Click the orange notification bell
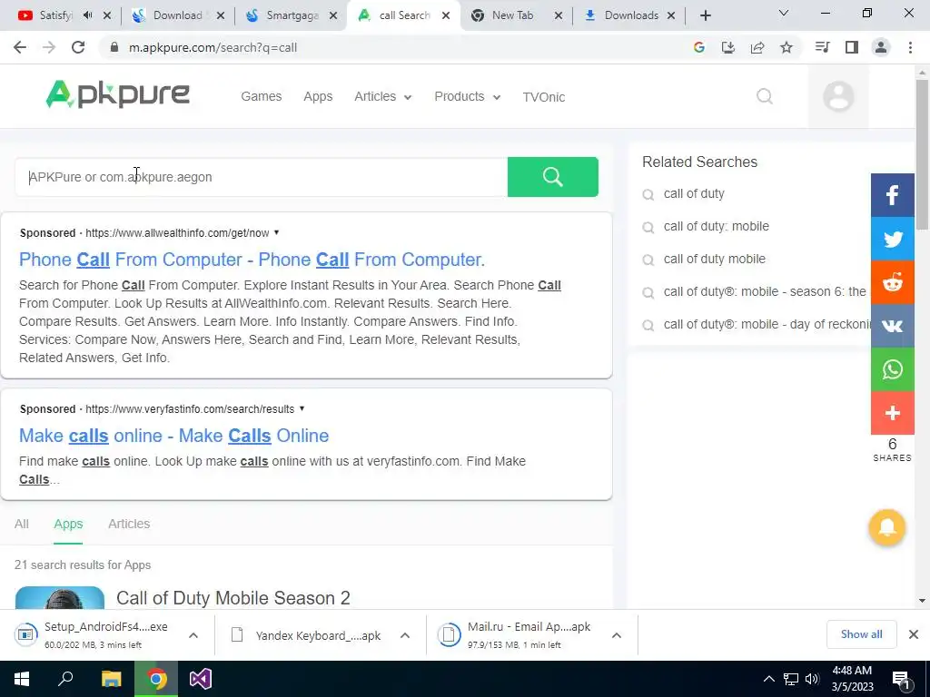Screen dimensions: 930x697 click(x=886, y=527)
